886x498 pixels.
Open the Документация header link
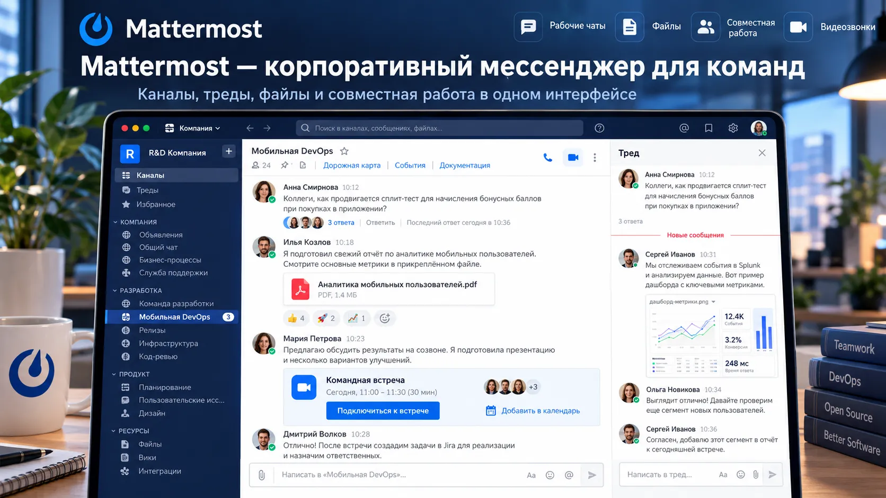(465, 165)
